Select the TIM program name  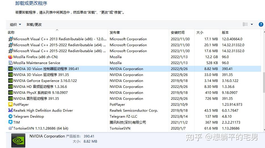click(16, 122)
